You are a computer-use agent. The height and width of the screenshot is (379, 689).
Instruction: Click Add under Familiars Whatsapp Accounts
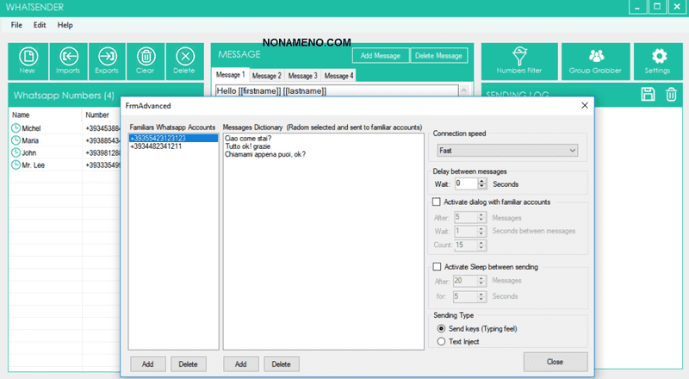tap(148, 364)
